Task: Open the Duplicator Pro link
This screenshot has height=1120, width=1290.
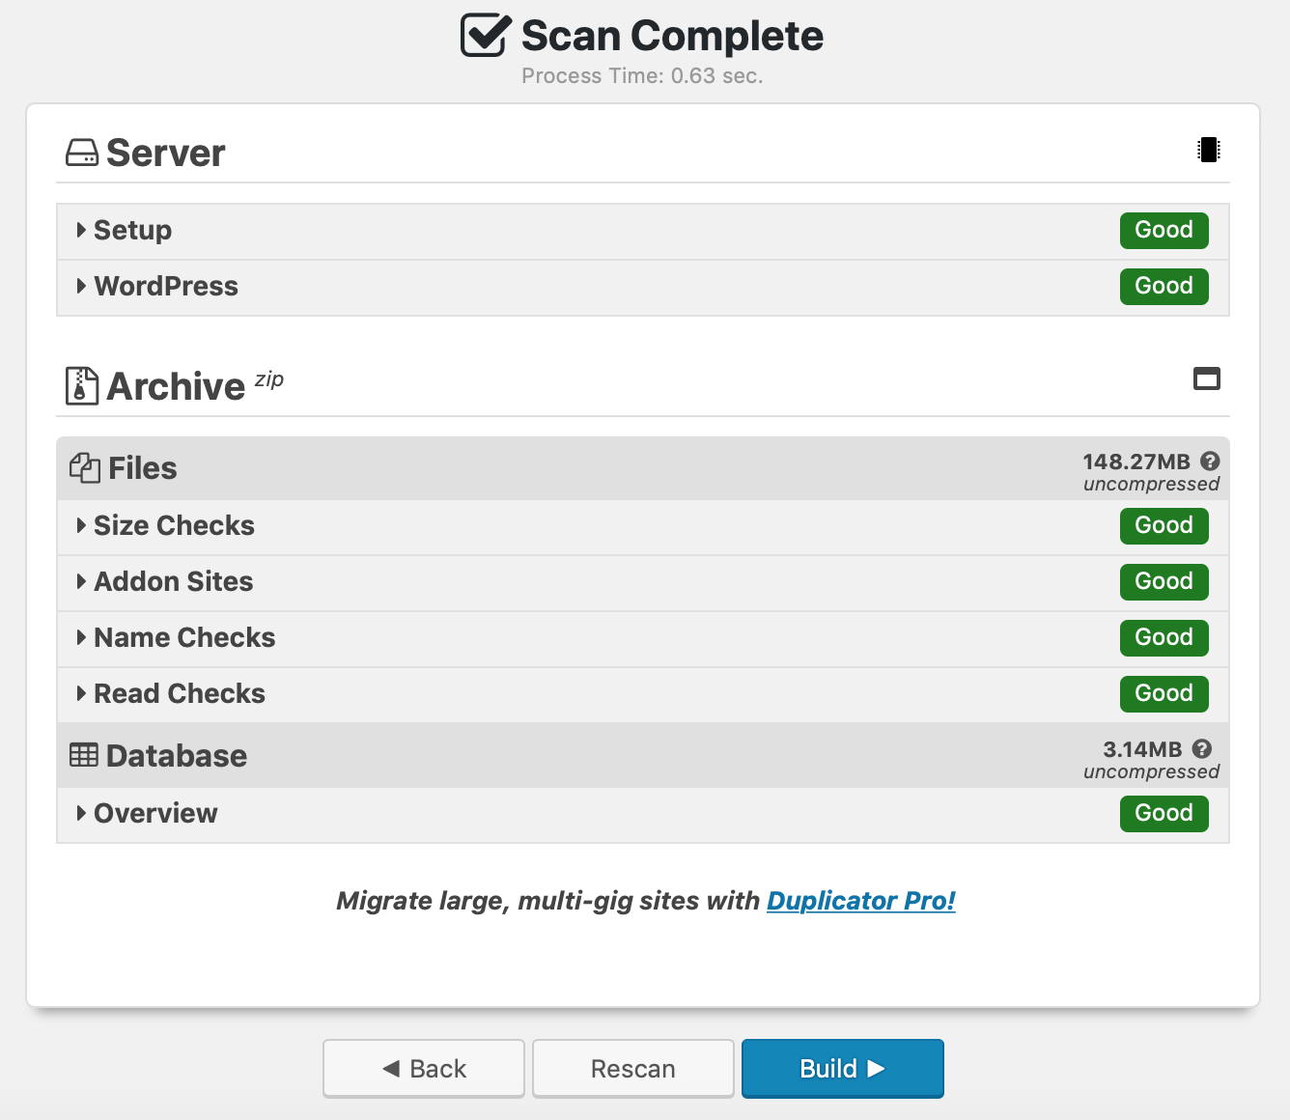Action: pos(860,901)
